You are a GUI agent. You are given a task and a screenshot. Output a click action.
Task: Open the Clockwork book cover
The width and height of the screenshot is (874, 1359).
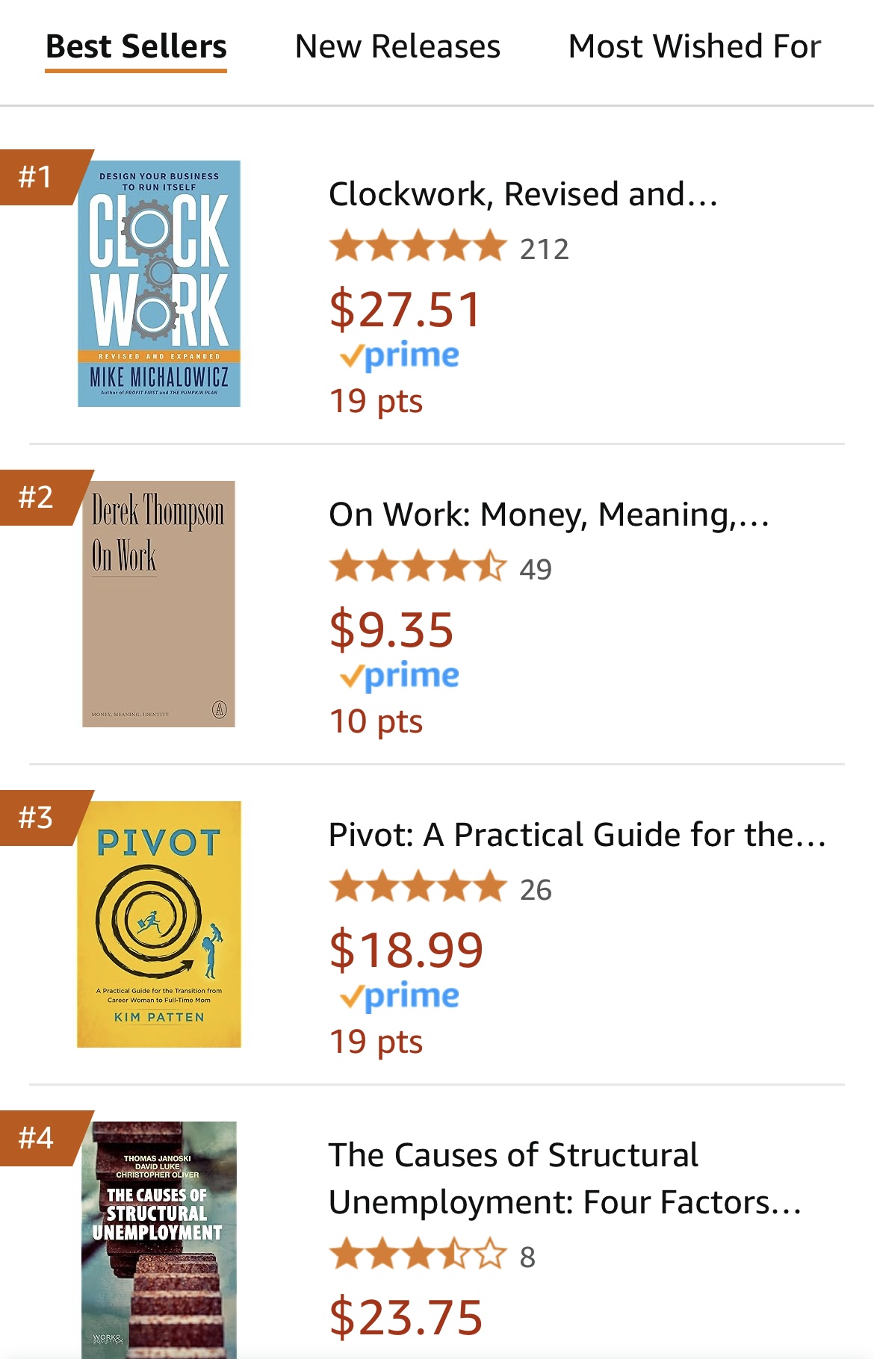pyautogui.click(x=159, y=284)
